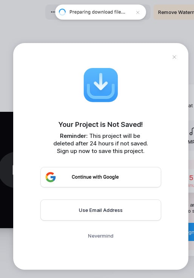Click the MP label under the music note
194x278 pixels.
click(x=191, y=142)
